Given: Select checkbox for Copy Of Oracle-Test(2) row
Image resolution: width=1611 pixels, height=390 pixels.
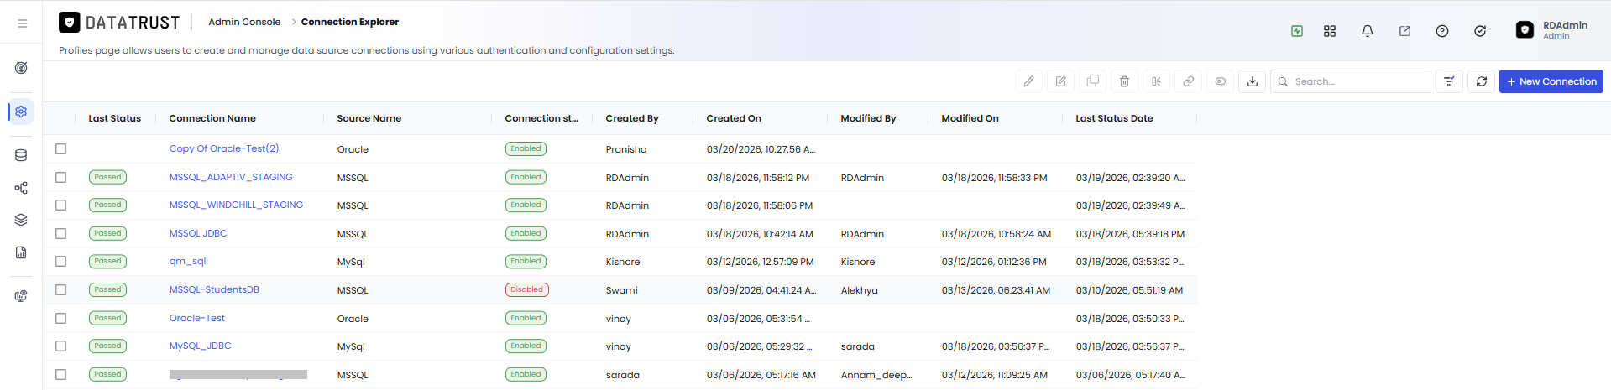Looking at the screenshot, I should (60, 148).
